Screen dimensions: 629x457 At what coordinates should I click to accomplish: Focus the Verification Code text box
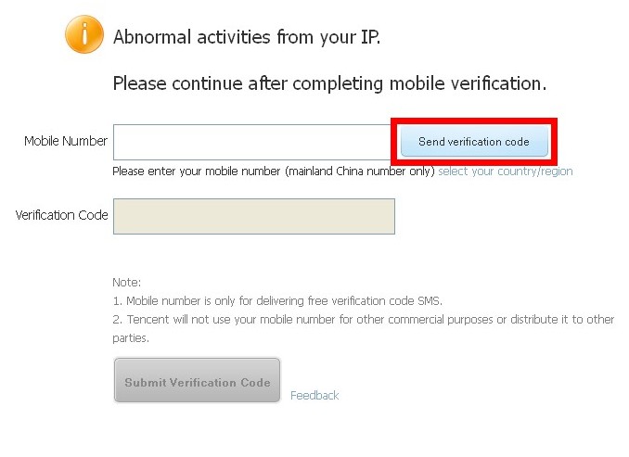click(253, 216)
